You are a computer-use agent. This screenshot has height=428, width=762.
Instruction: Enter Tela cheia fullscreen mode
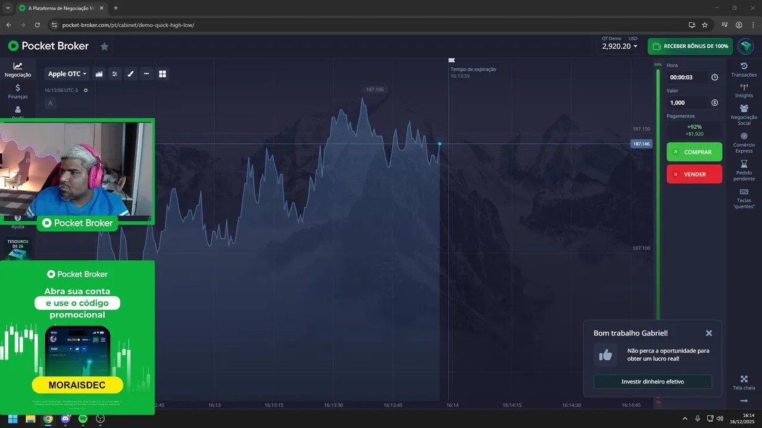tap(744, 383)
